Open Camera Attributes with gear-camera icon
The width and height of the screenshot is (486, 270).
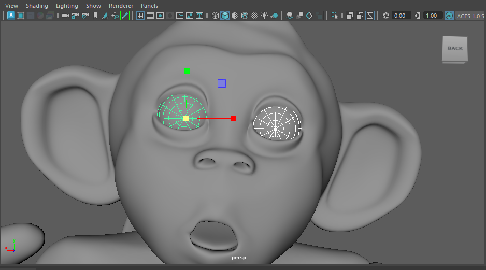point(85,16)
